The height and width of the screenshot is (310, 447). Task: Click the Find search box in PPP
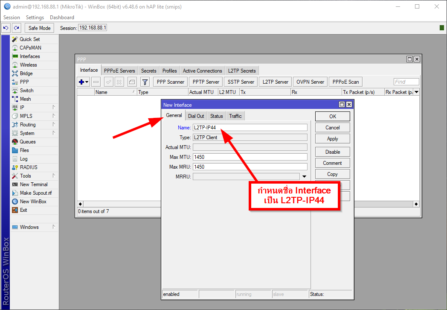406,82
